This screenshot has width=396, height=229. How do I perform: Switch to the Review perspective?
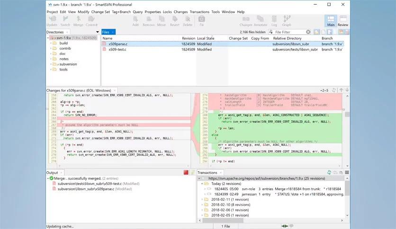point(342,20)
